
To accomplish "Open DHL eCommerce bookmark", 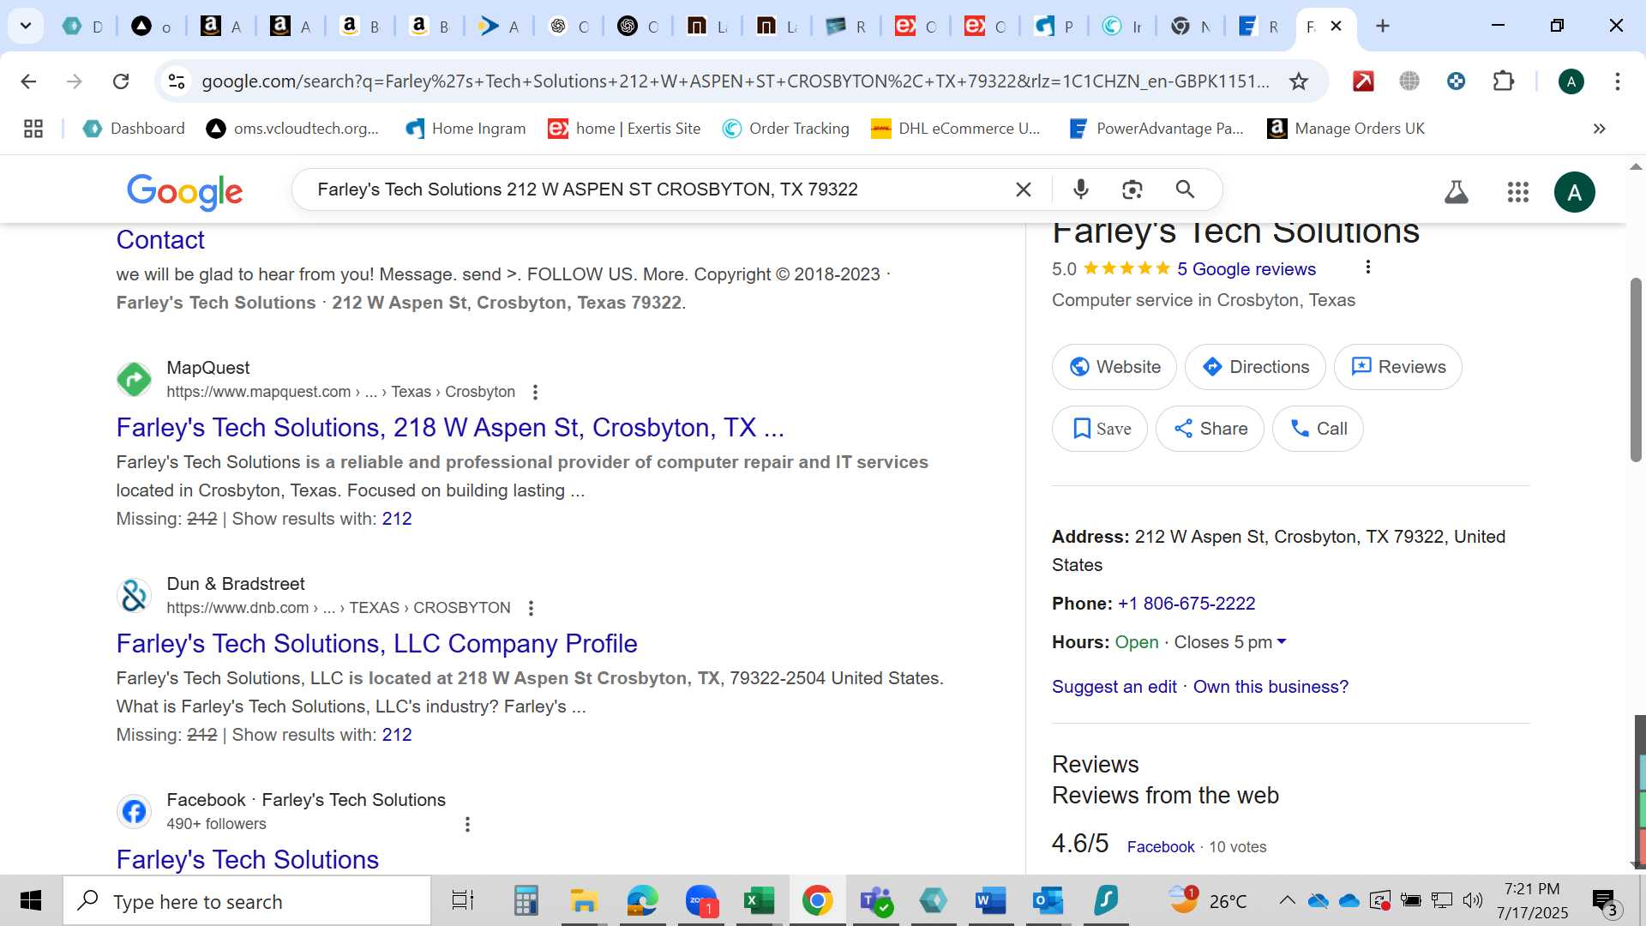I will pyautogui.click(x=956, y=129).
